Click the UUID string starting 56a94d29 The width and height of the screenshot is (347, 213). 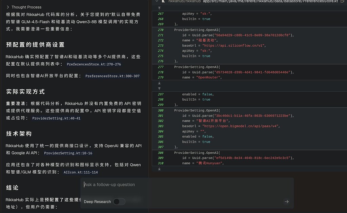coord(252,35)
